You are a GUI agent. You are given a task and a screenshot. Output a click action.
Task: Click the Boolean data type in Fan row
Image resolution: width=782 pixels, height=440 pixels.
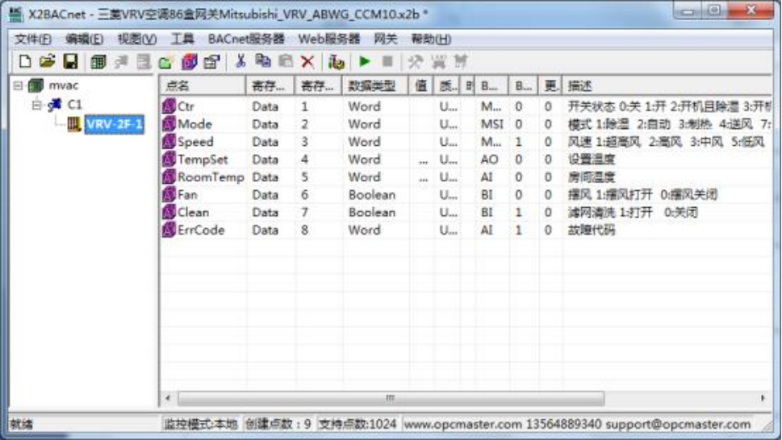372,195
